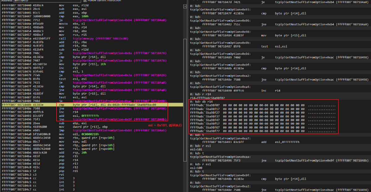Click the GetNextSuffixFromOption+0xa7: label in output

tap(221, 138)
